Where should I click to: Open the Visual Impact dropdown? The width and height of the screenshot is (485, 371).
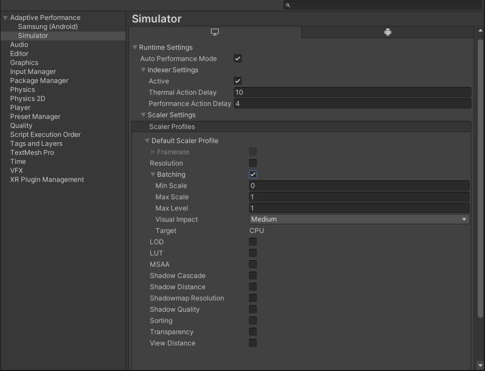(358, 219)
